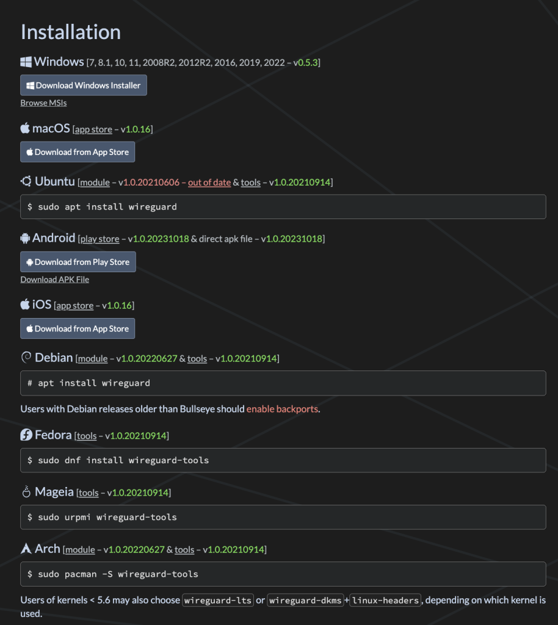The width and height of the screenshot is (558, 625).
Task: Open the Android 'play store' link
Action: 100,239
